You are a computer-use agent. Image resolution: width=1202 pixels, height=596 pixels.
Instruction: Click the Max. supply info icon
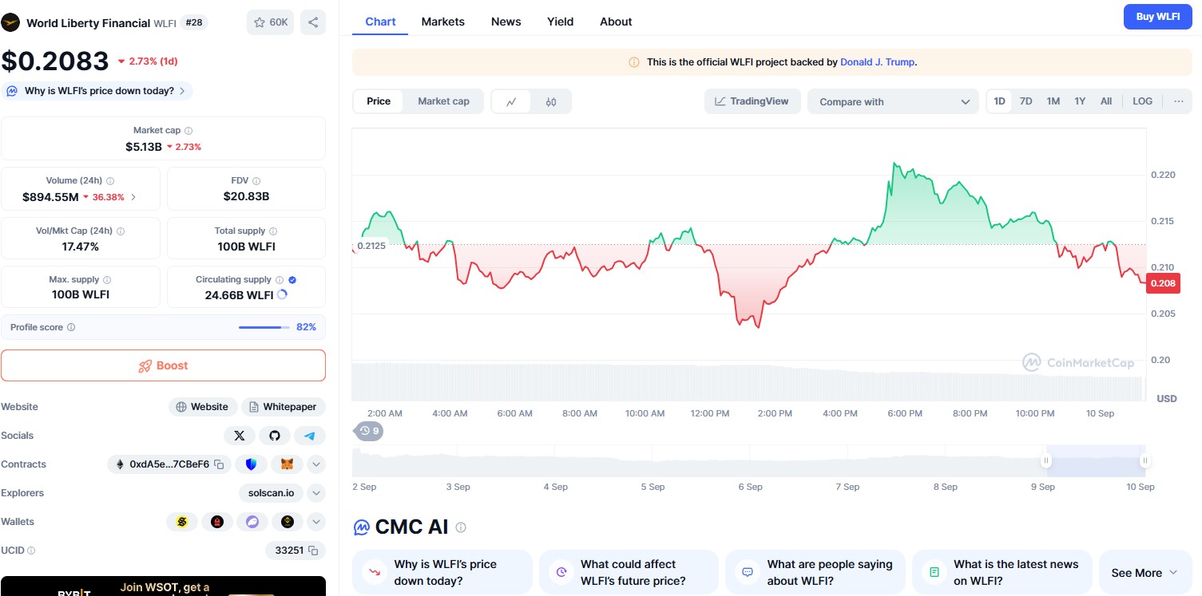107,280
